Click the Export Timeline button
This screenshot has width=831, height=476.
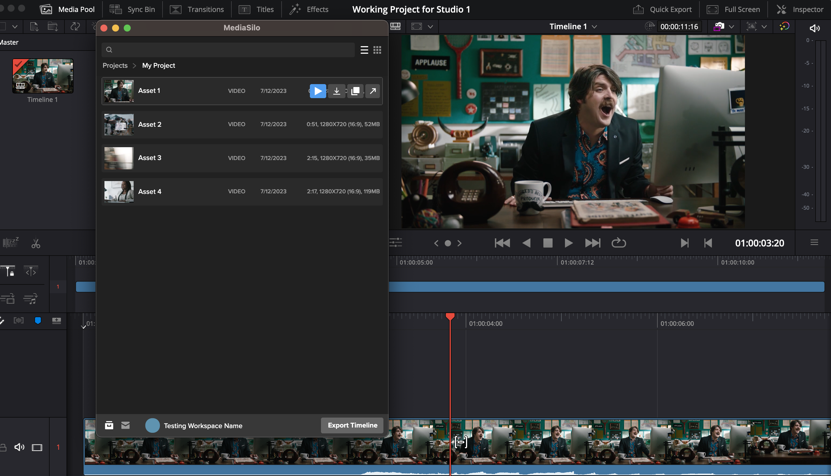tap(352, 425)
